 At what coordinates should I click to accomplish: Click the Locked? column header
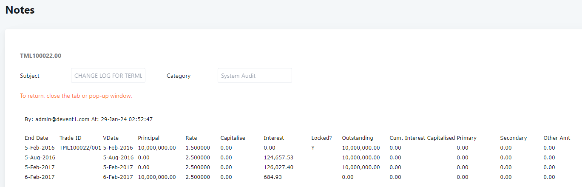point(321,138)
